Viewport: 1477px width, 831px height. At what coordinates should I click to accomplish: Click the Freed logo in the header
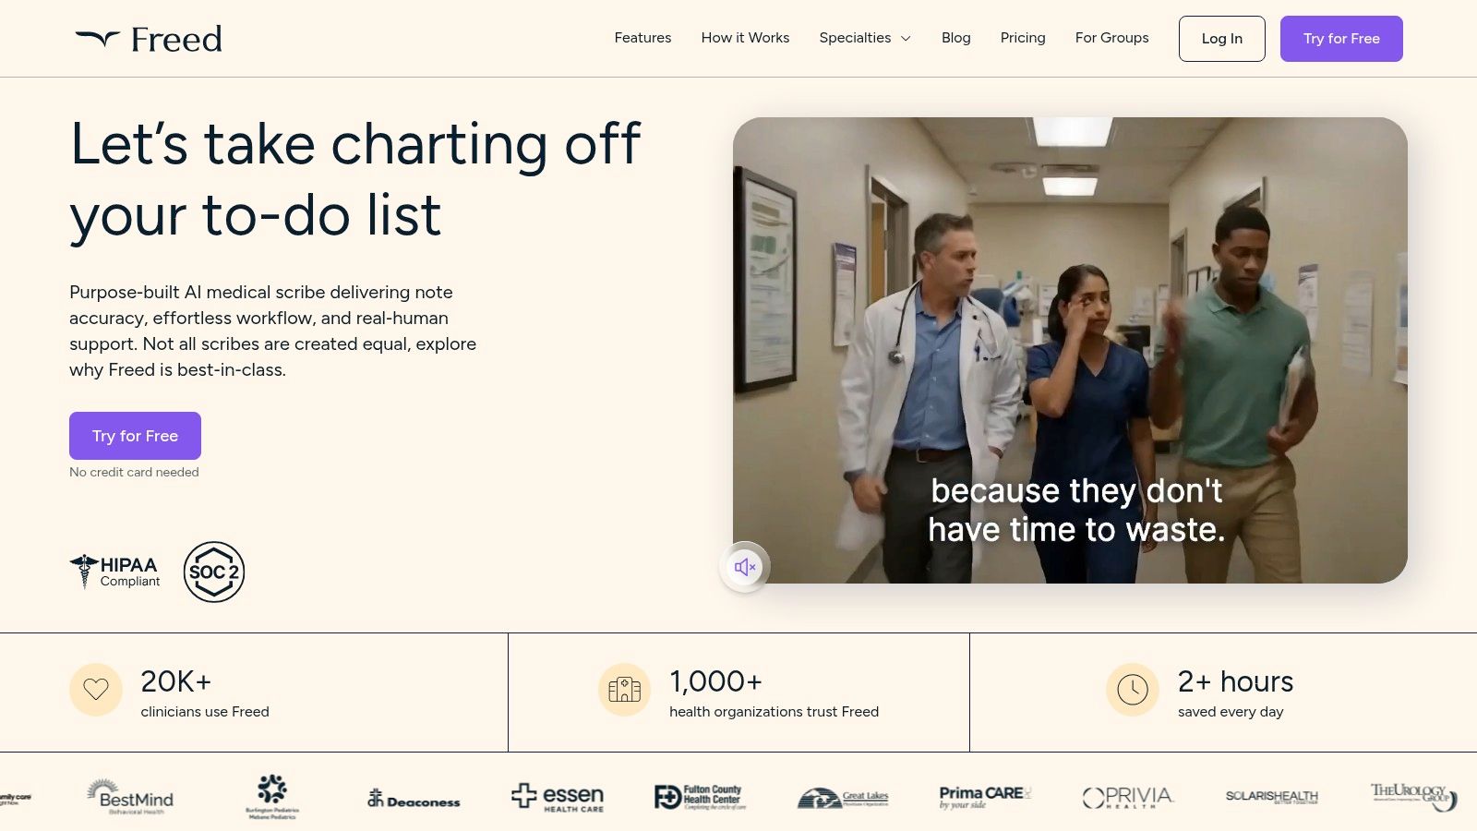click(x=149, y=39)
